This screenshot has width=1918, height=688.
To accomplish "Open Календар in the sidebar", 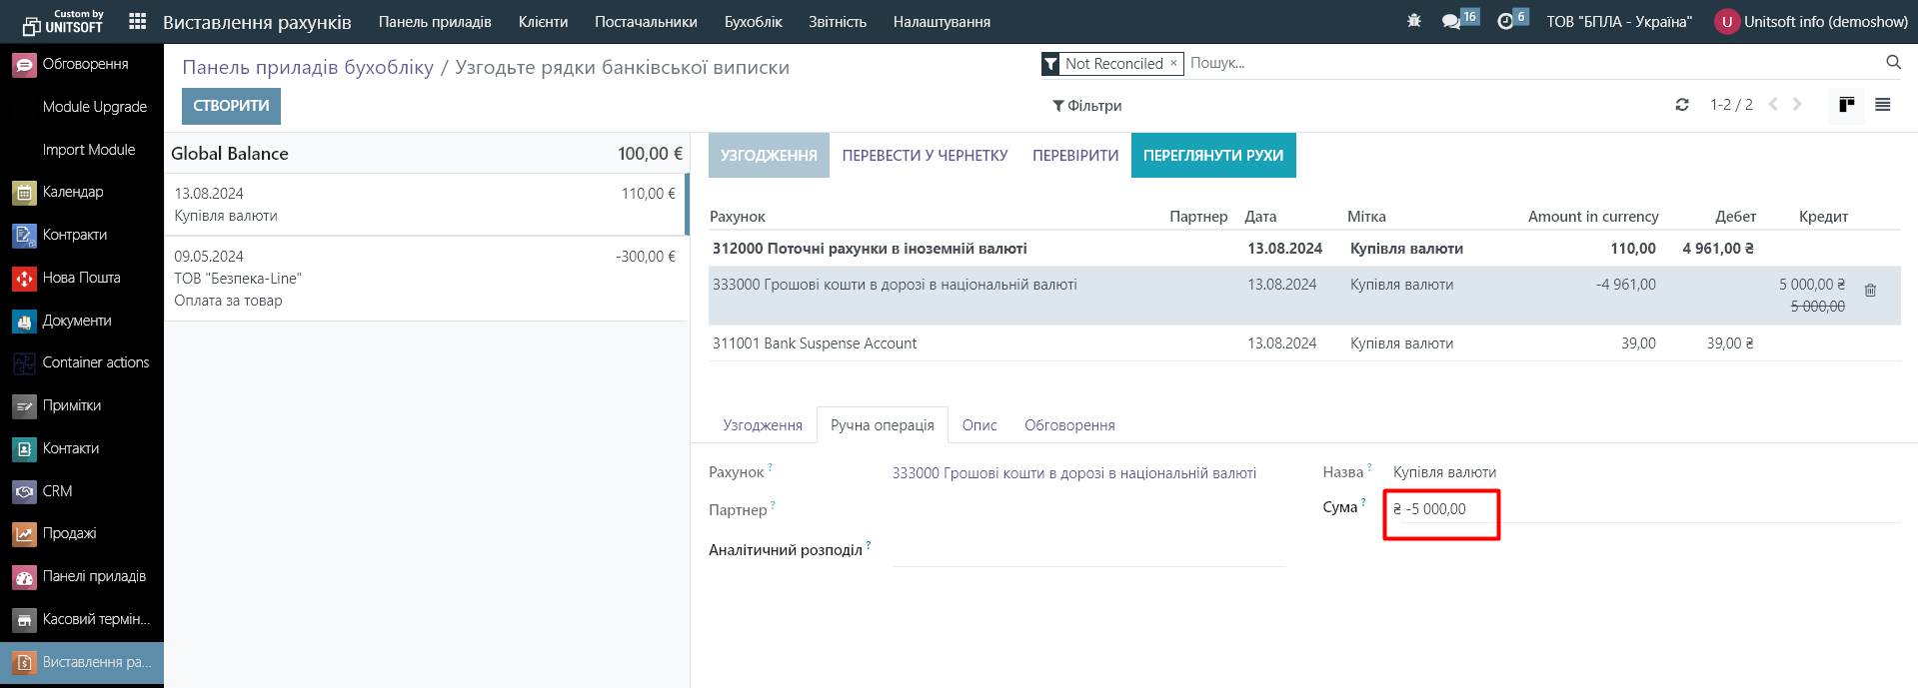I will tap(82, 192).
